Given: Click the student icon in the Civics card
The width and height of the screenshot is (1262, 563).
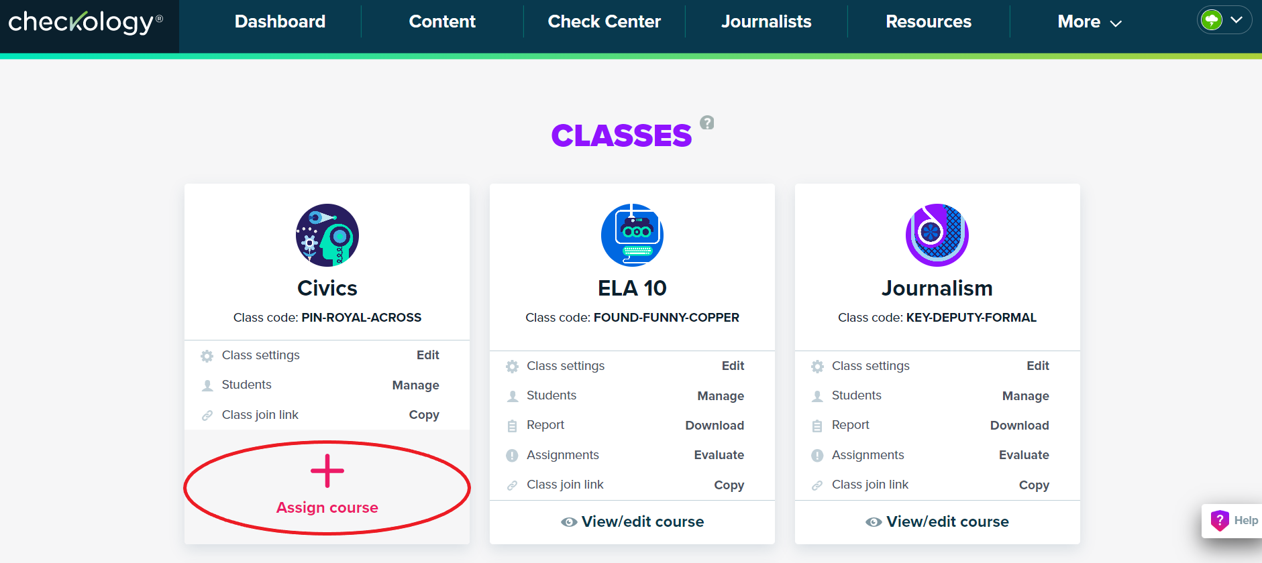Looking at the screenshot, I should pyautogui.click(x=207, y=385).
